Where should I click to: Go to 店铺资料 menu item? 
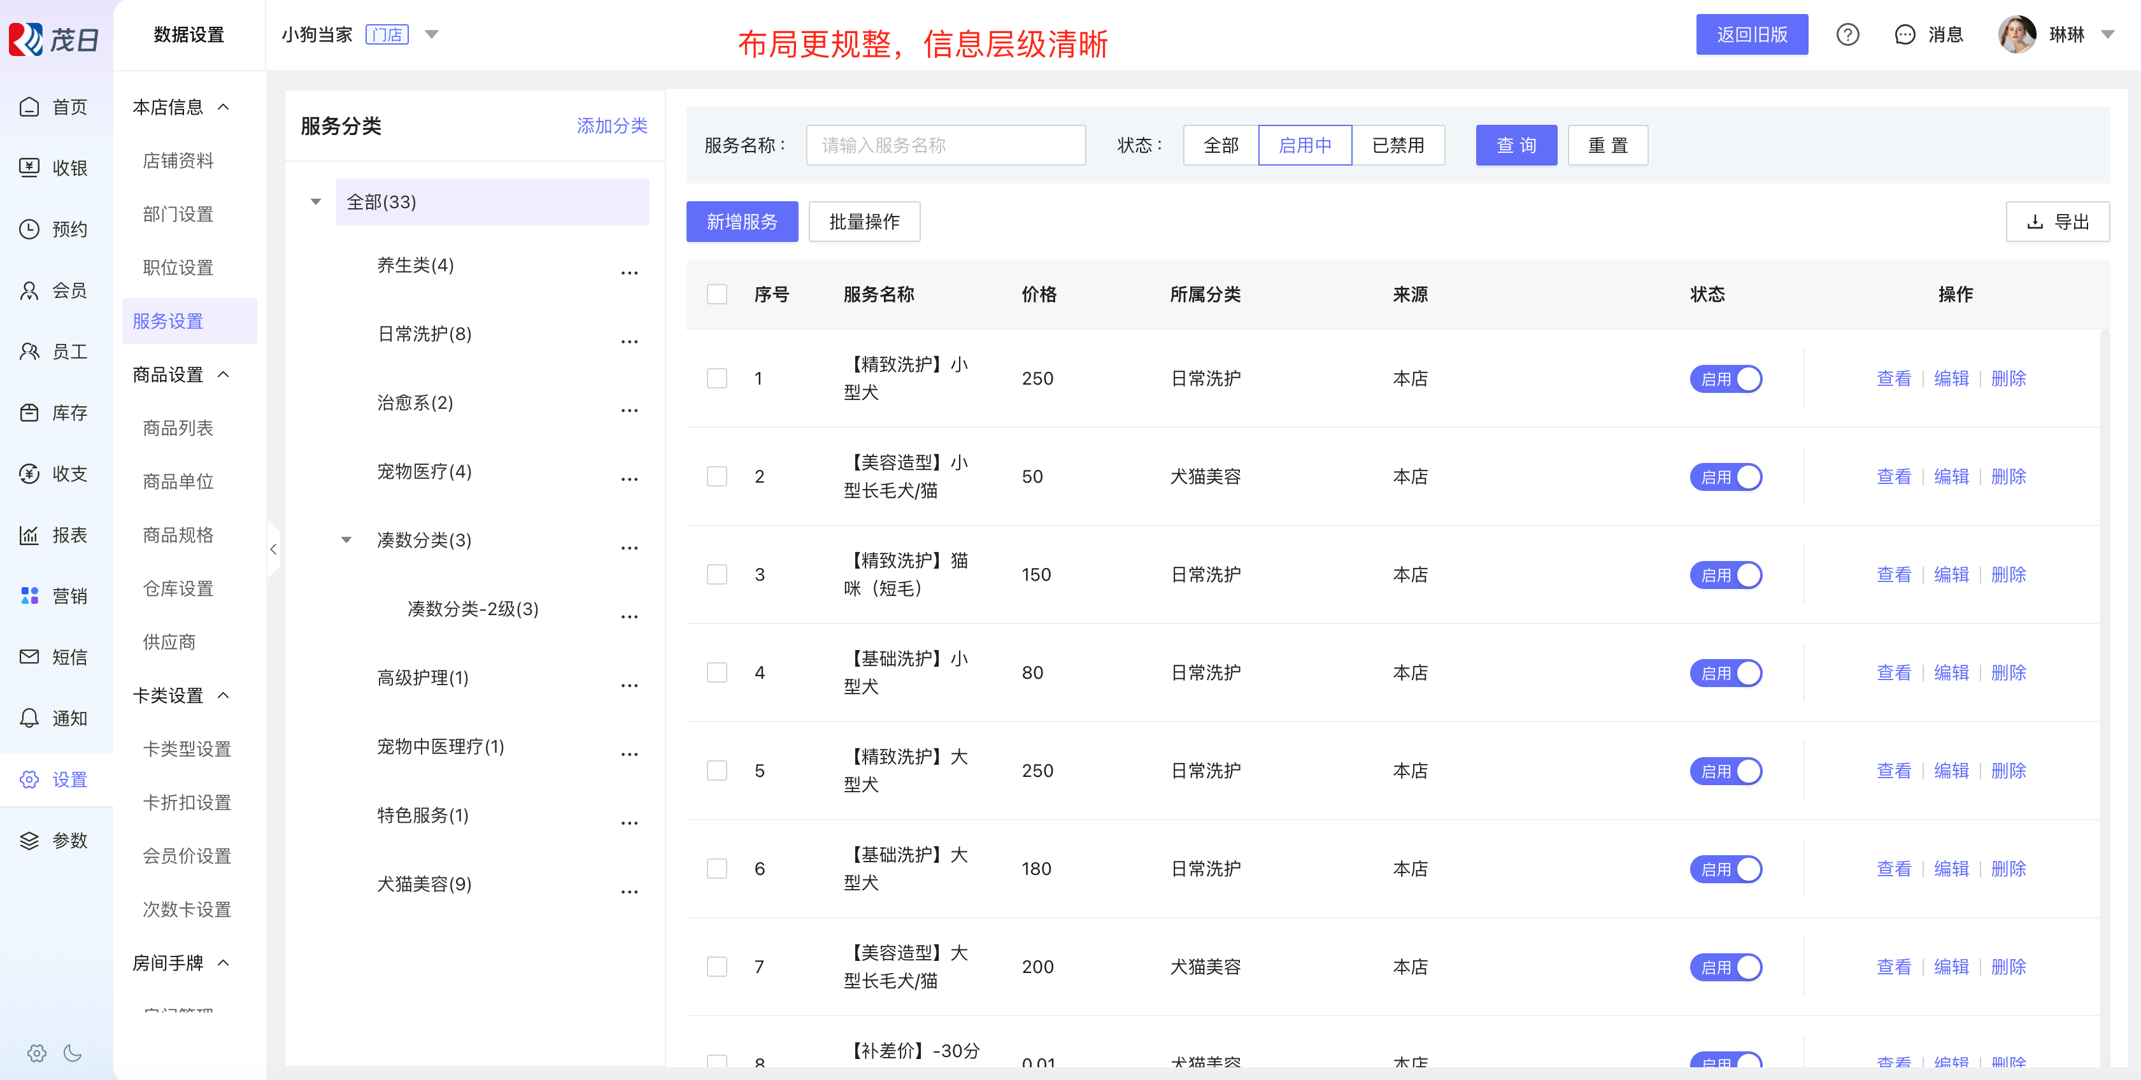(178, 160)
